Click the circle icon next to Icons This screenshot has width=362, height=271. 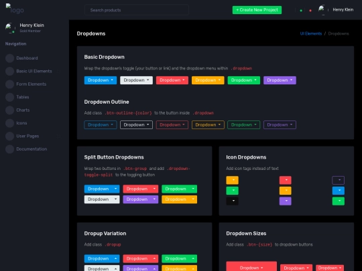pyautogui.click(x=9, y=123)
